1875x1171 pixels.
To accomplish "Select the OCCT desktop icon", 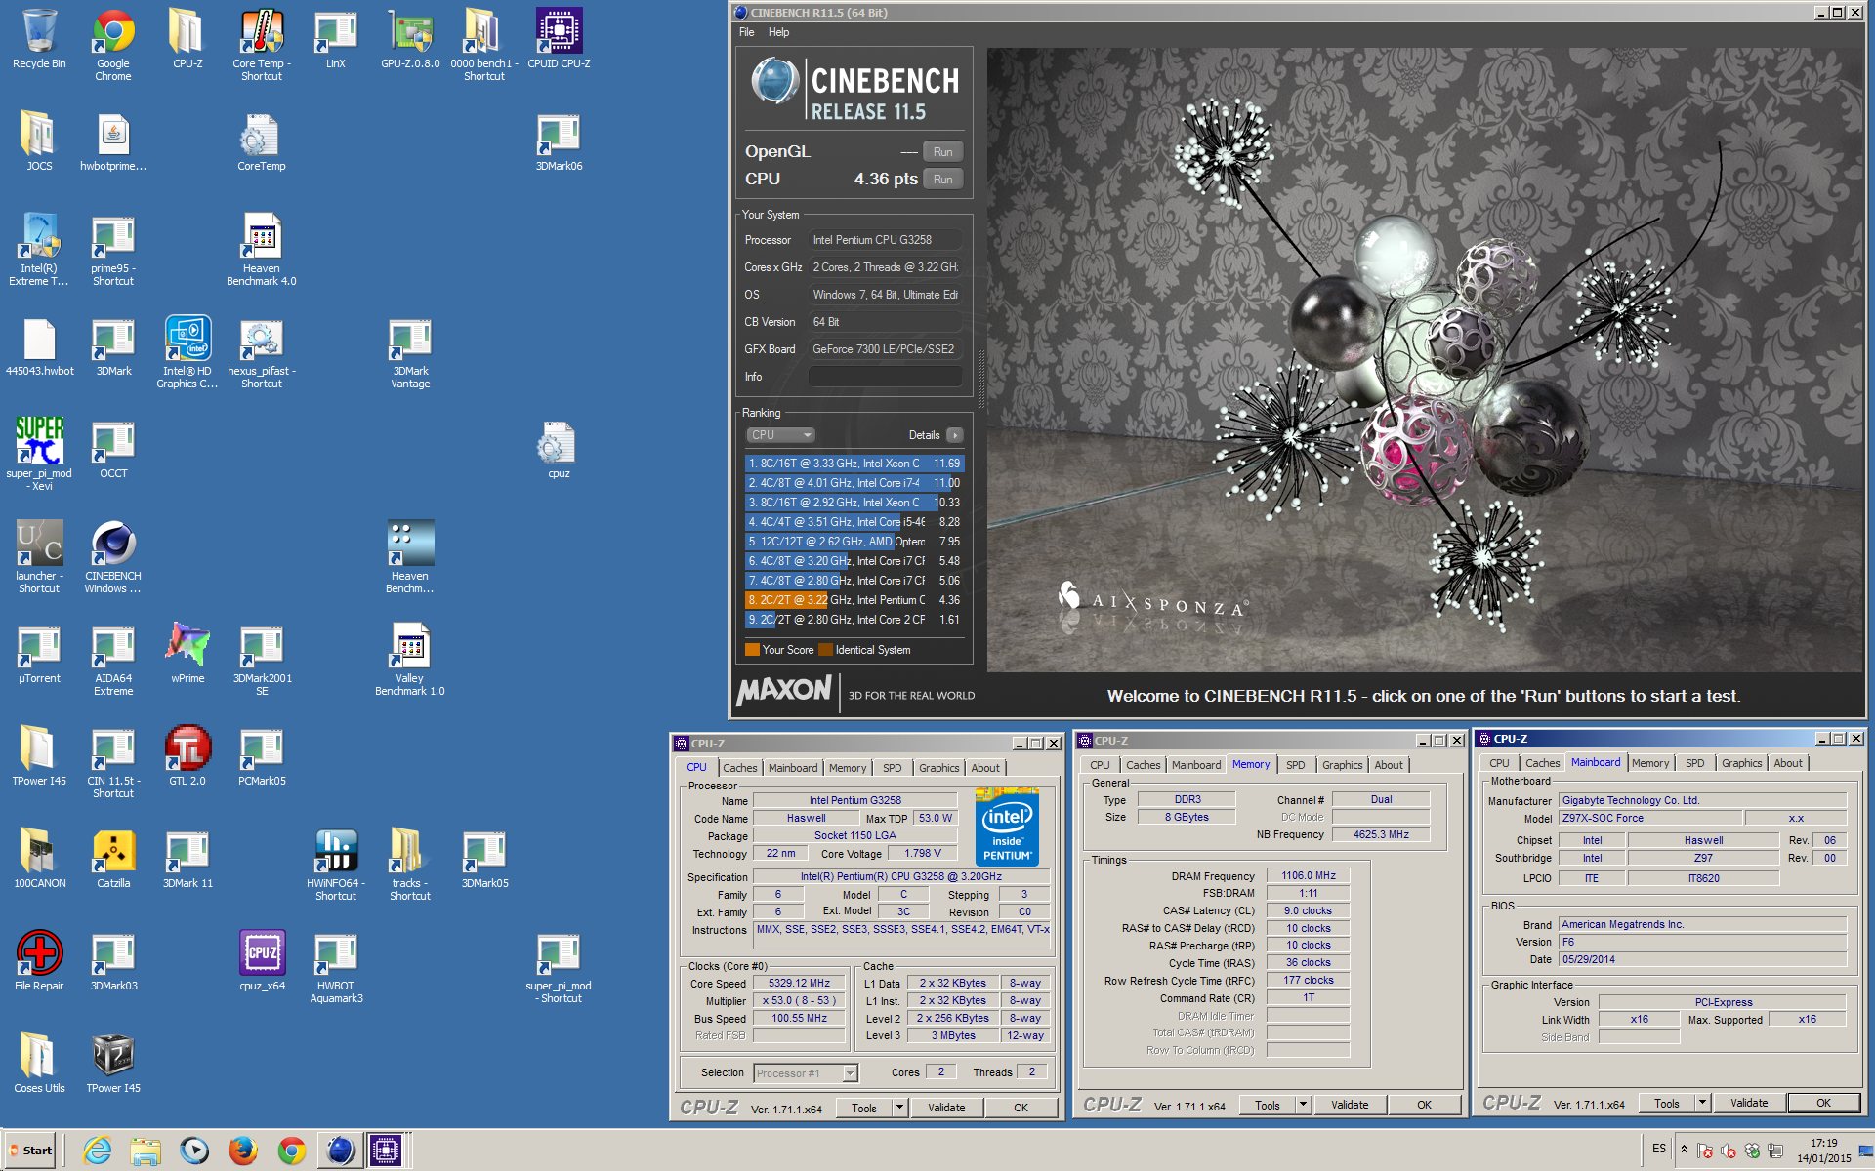I will point(113,451).
